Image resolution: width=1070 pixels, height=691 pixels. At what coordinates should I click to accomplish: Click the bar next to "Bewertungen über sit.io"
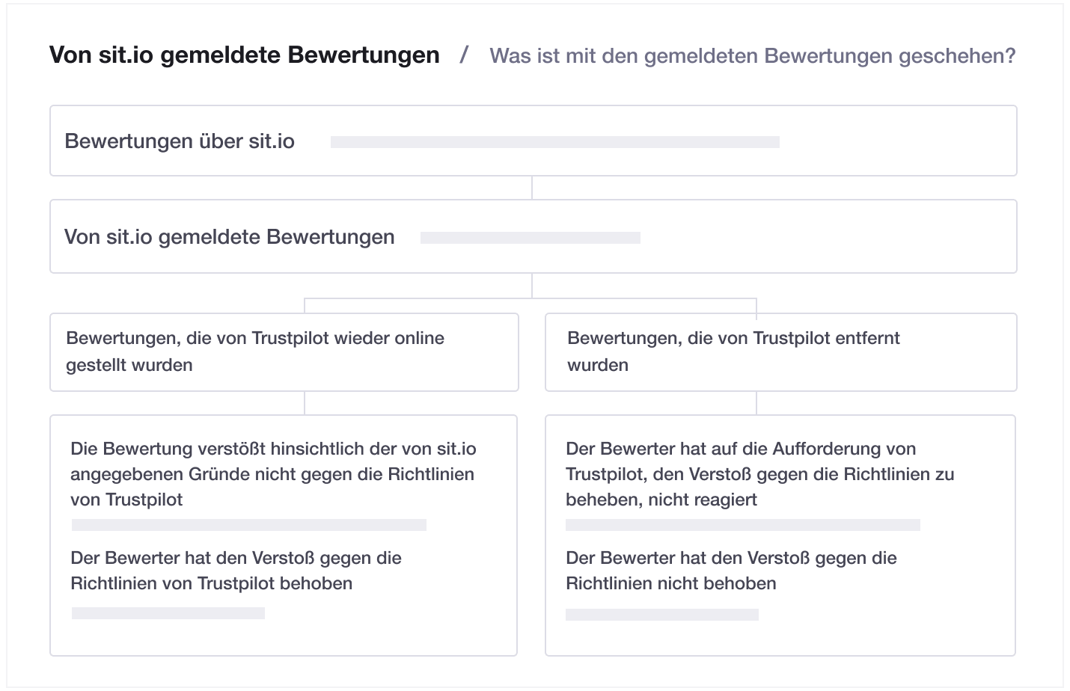click(554, 142)
